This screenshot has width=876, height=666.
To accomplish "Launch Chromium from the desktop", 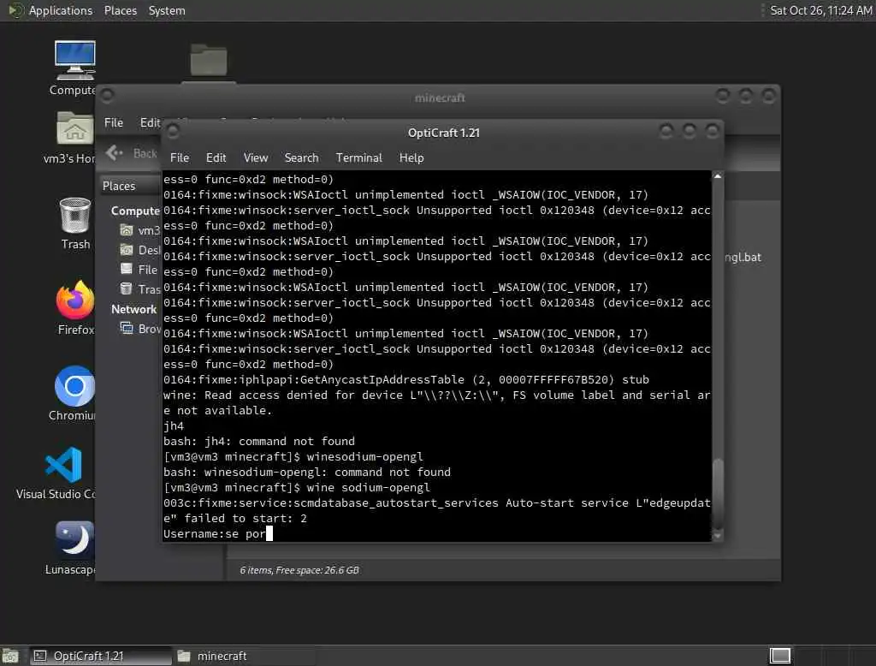I will point(75,386).
